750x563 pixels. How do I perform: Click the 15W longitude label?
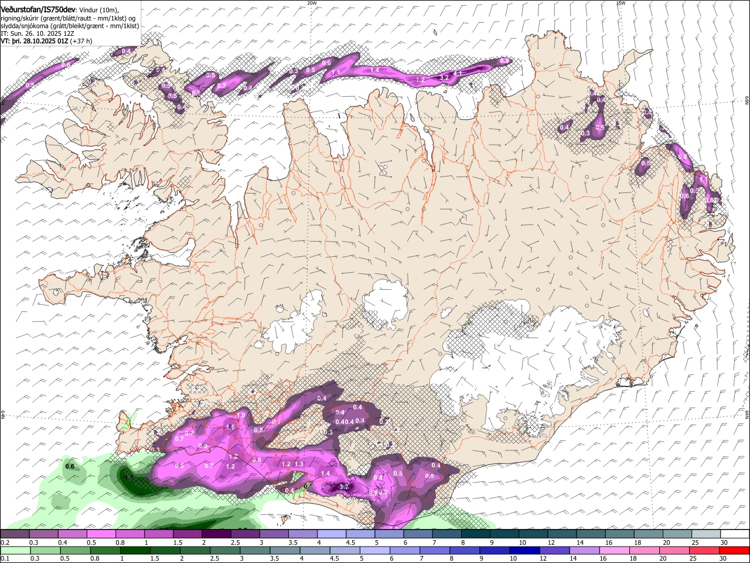tap(621, 2)
